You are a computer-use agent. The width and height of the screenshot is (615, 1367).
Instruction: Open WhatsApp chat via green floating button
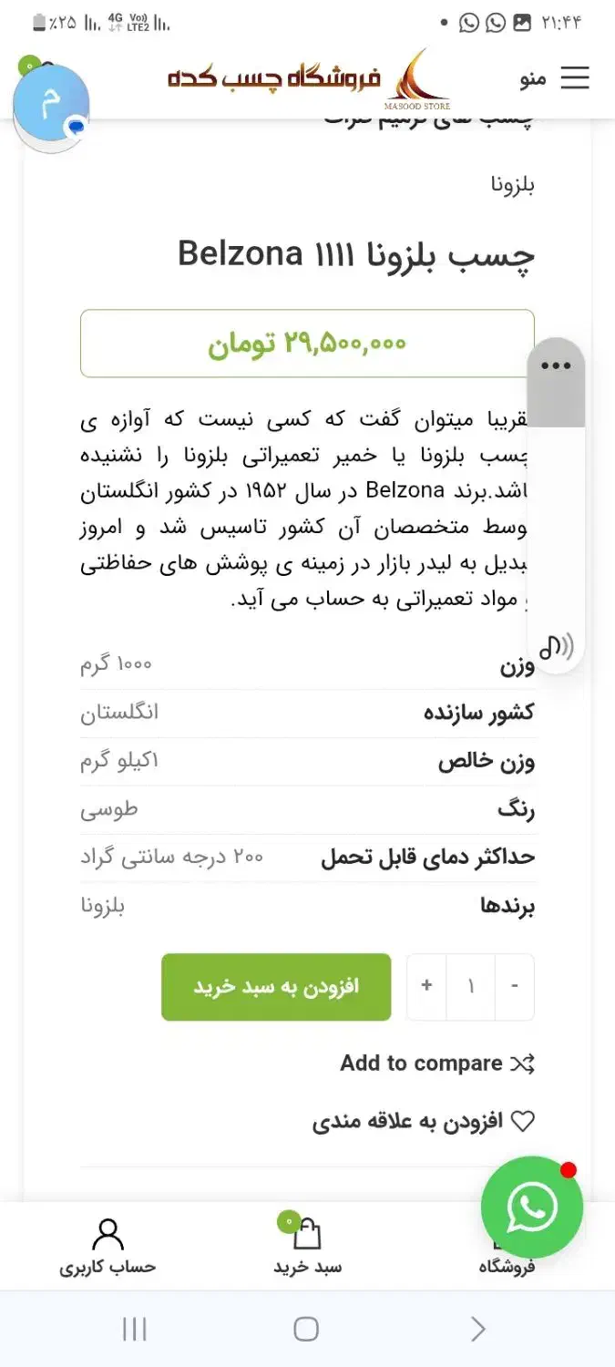[x=531, y=1208]
